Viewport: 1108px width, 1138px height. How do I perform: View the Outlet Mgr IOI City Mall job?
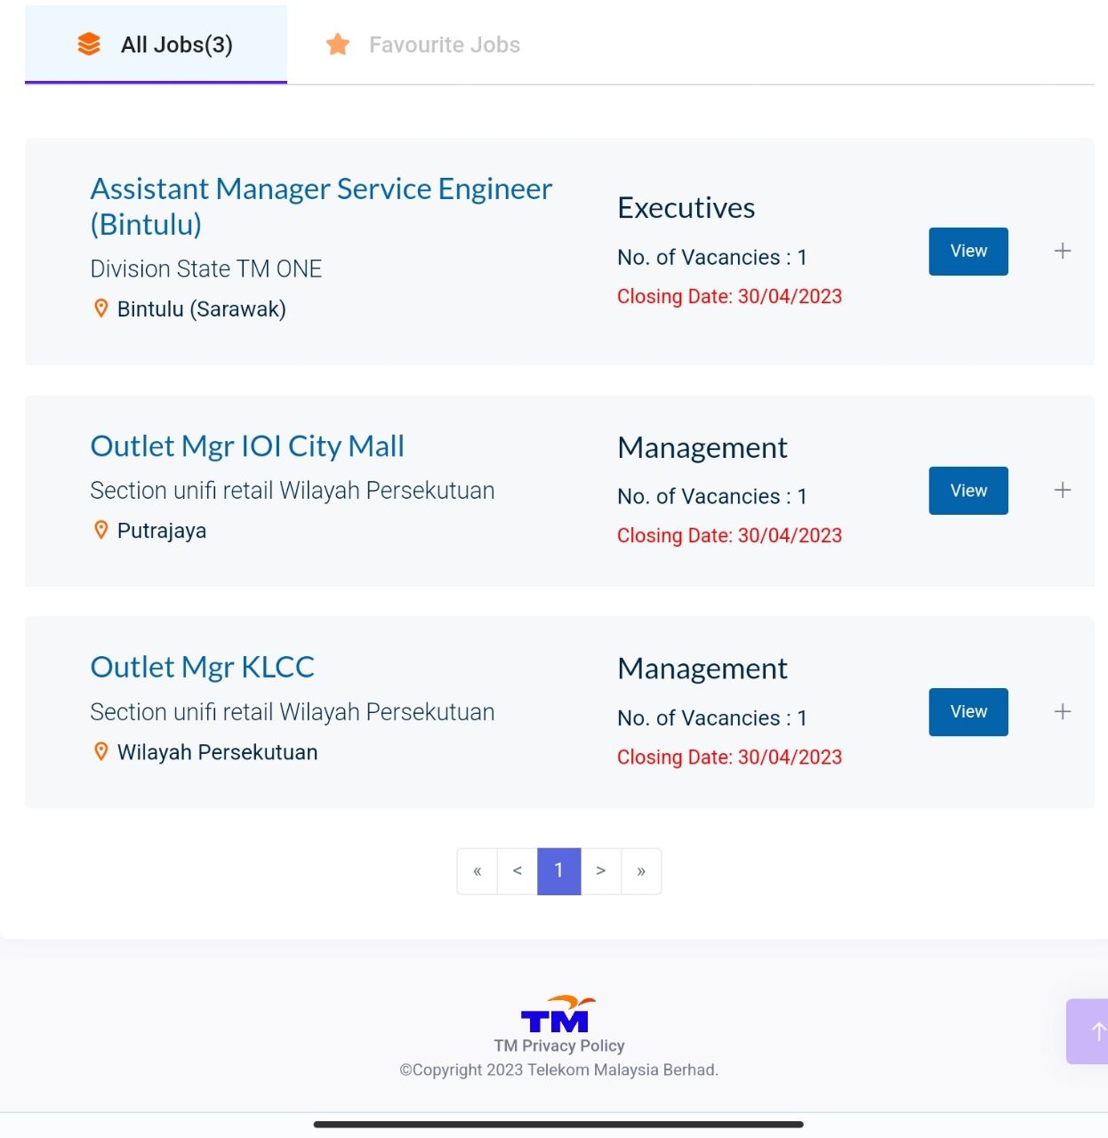pyautogui.click(x=968, y=491)
